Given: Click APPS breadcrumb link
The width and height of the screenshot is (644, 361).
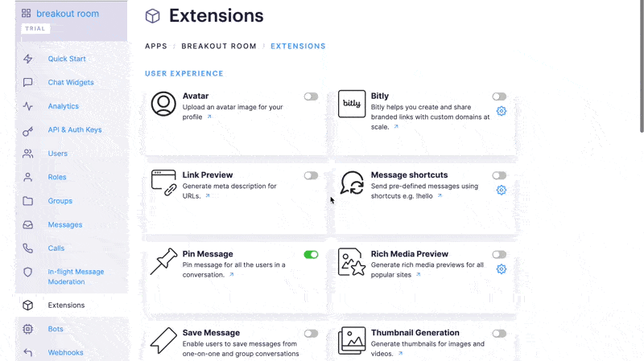Looking at the screenshot, I should tap(156, 46).
